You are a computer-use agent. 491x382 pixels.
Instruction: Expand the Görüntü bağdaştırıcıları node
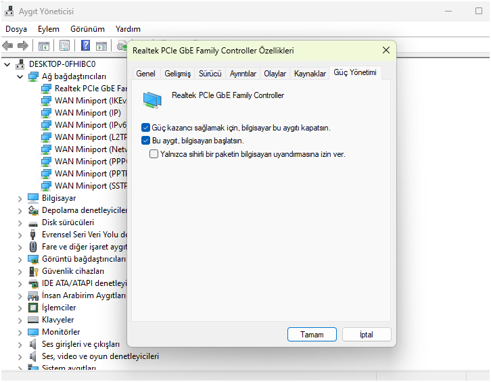tap(20, 260)
